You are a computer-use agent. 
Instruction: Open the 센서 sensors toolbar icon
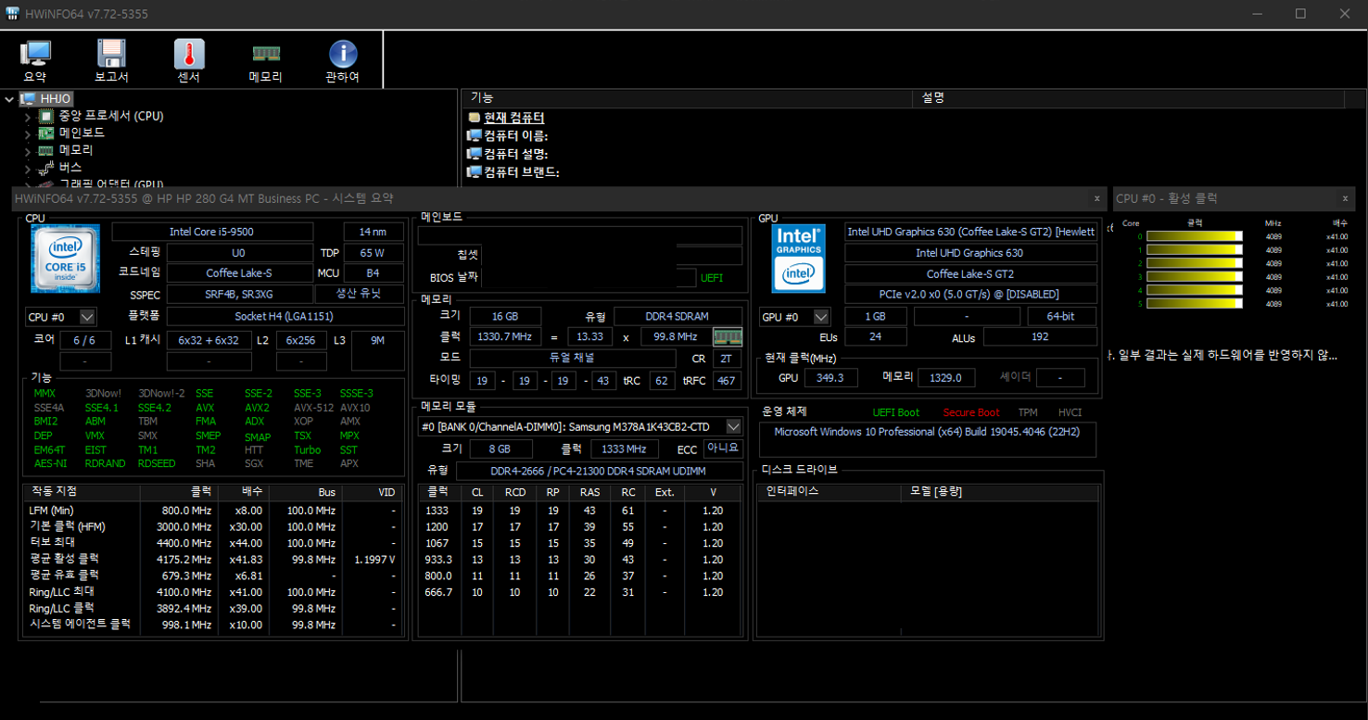click(x=189, y=62)
